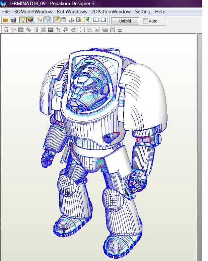Open the 3DModelWindow menu

(x=33, y=12)
